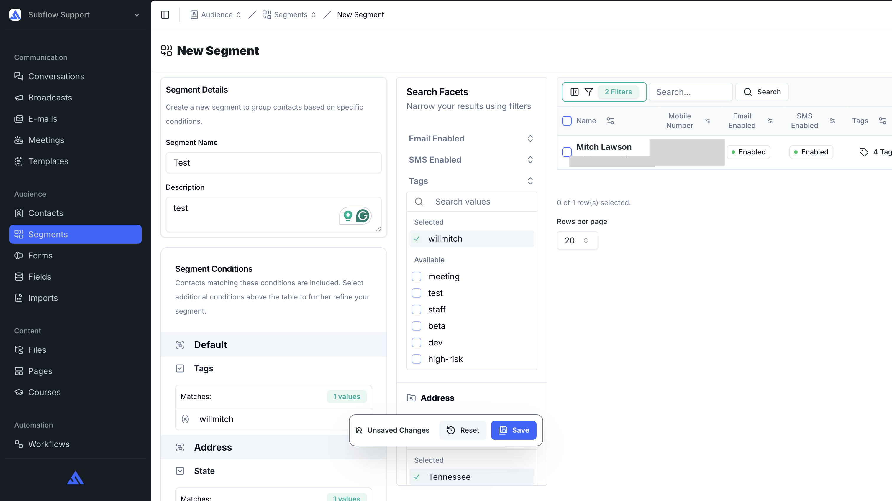Open Mobile Number column settings icon
Viewport: 892px width, 501px height.
click(707, 121)
